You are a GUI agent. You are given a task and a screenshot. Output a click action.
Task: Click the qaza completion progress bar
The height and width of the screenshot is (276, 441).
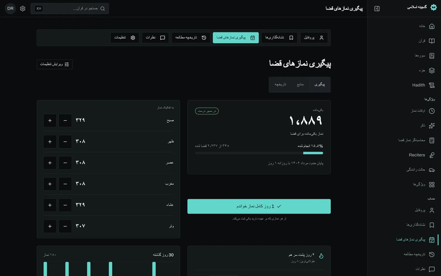pyautogui.click(x=259, y=153)
